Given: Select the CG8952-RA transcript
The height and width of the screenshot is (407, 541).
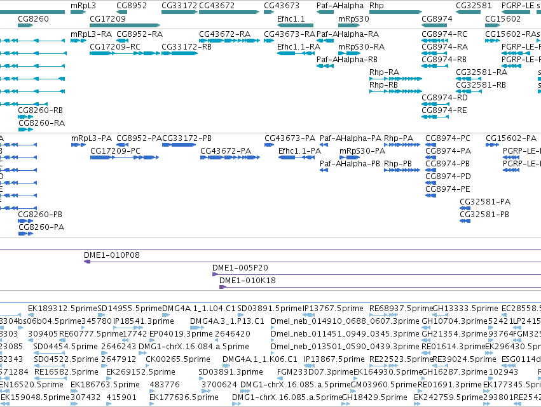Looking at the screenshot, I should 139,34.
